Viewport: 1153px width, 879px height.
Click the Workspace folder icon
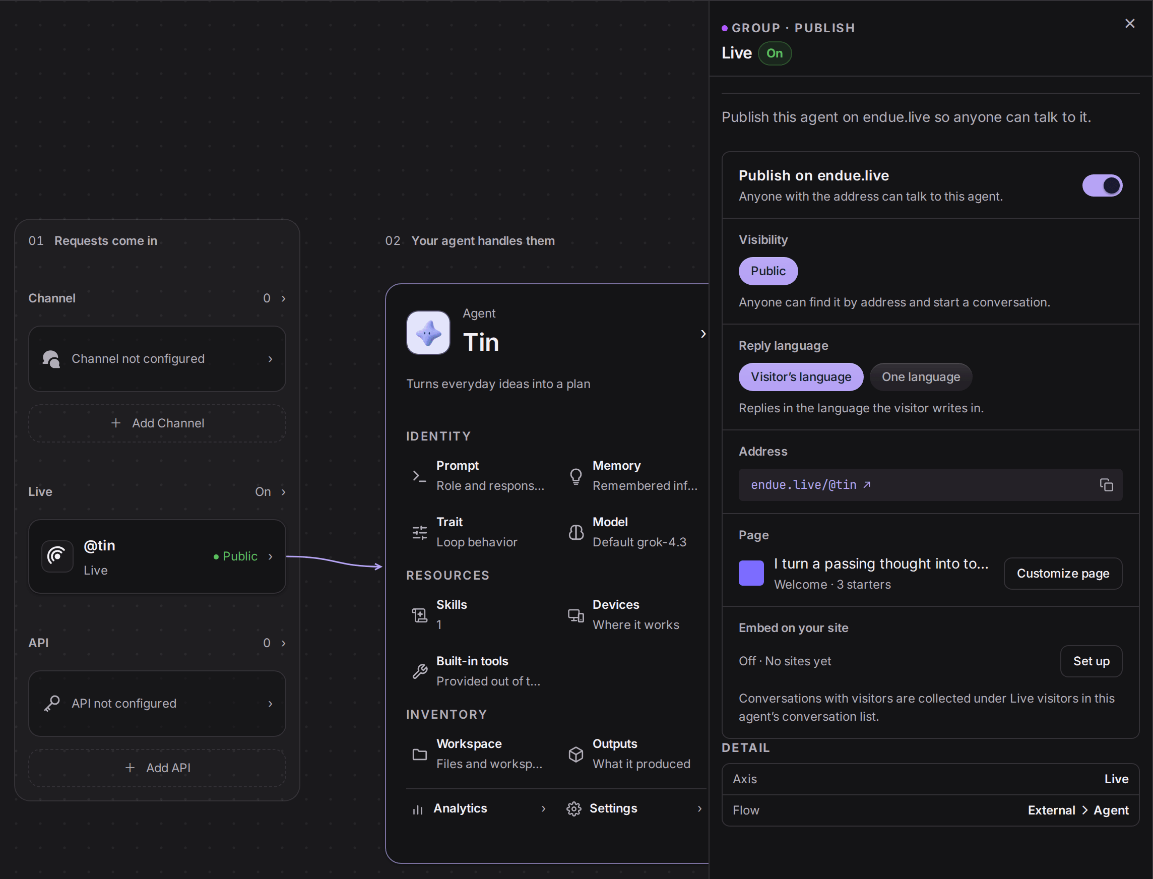[x=420, y=754]
